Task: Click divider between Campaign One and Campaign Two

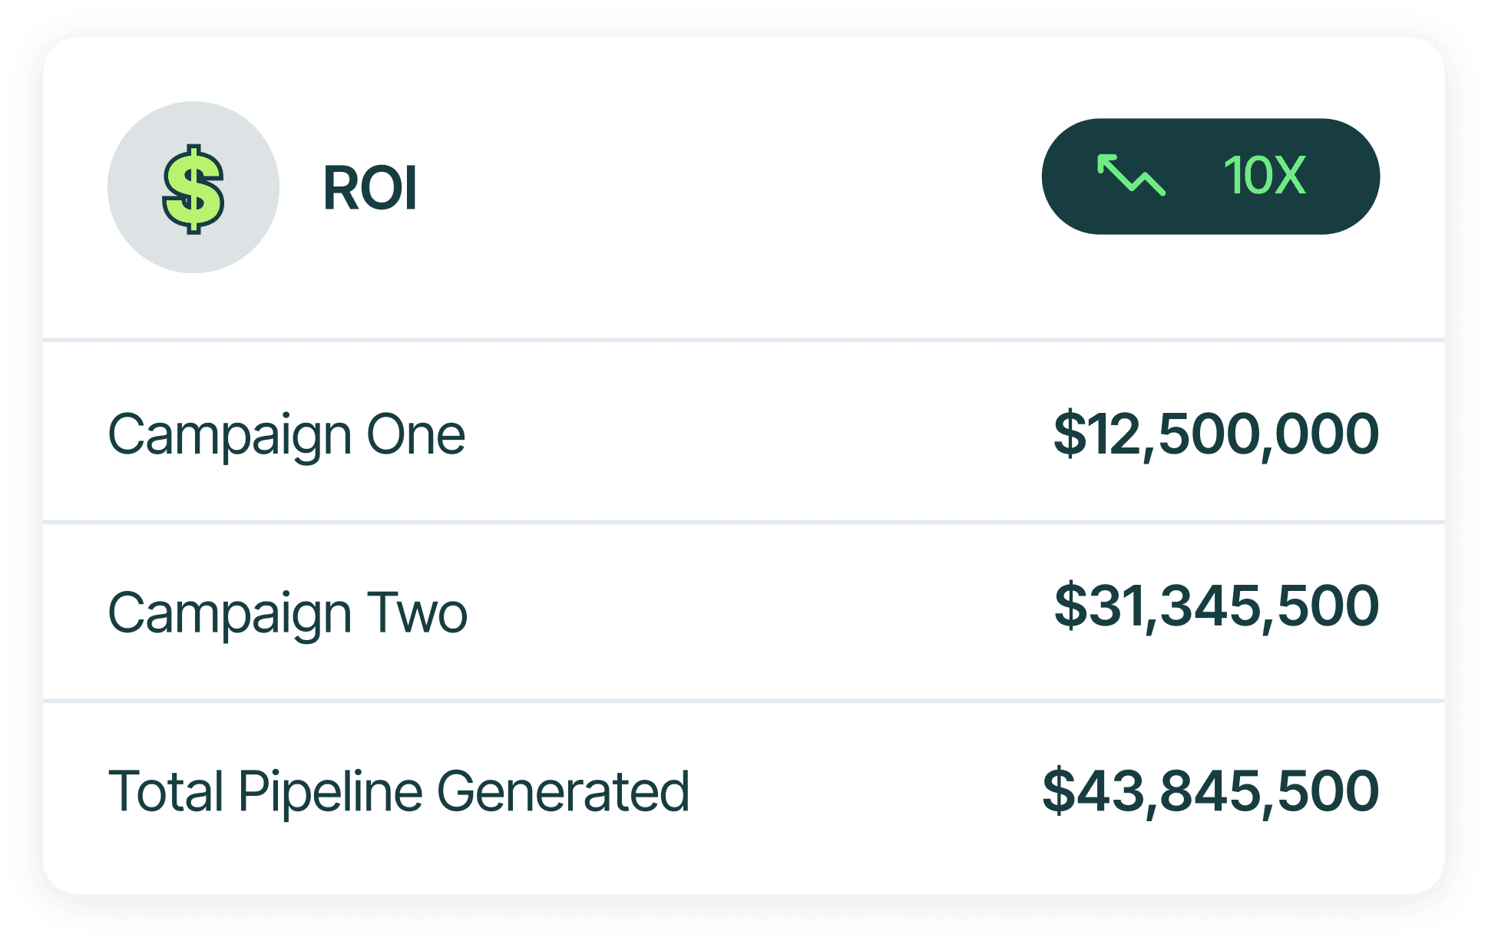Action: coord(743,523)
